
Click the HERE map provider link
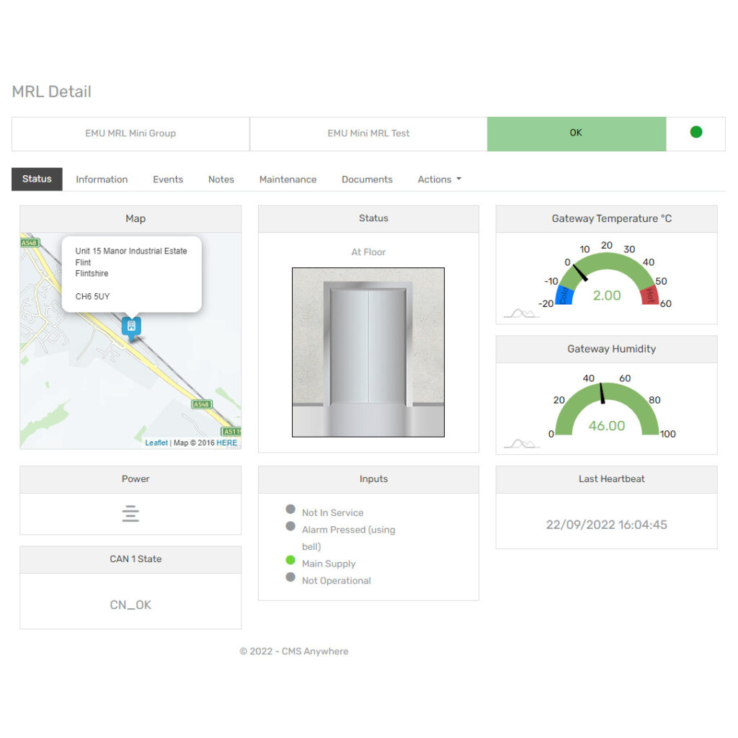tap(226, 443)
